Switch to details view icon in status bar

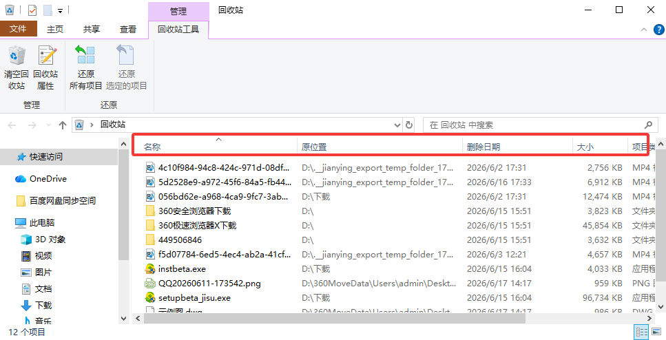[x=641, y=332]
